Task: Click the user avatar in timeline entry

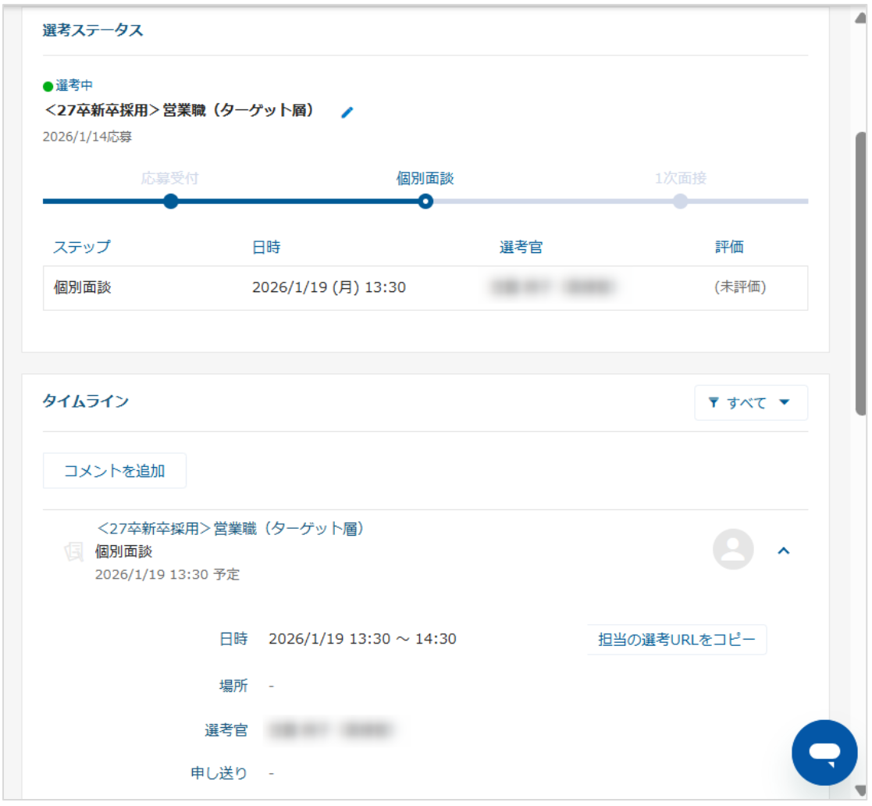Action: tap(733, 550)
